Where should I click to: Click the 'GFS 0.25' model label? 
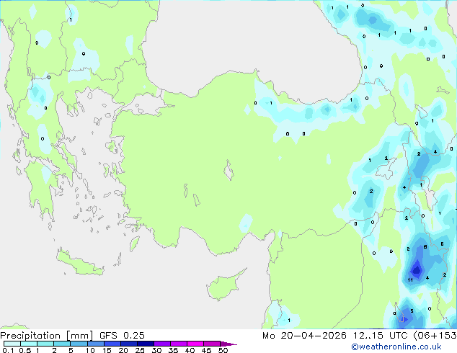pos(122,336)
